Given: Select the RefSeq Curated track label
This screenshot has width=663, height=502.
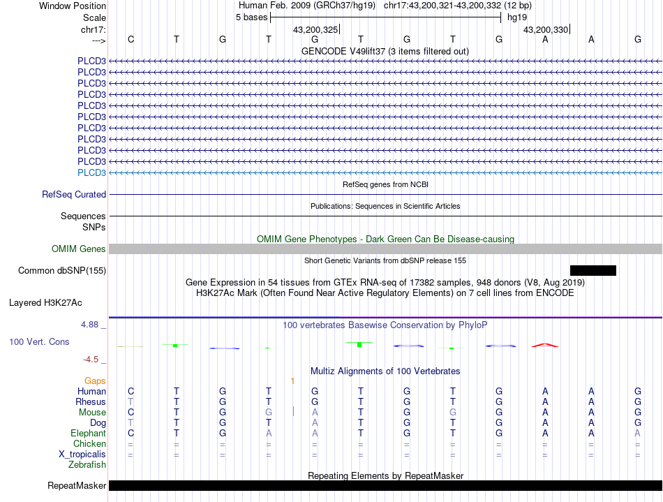Looking at the screenshot, I should (74, 195).
